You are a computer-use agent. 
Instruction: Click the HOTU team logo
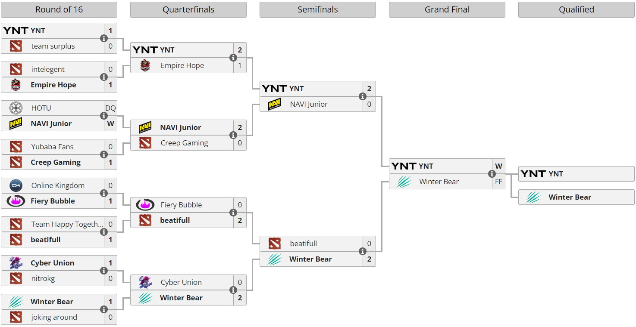[16, 108]
